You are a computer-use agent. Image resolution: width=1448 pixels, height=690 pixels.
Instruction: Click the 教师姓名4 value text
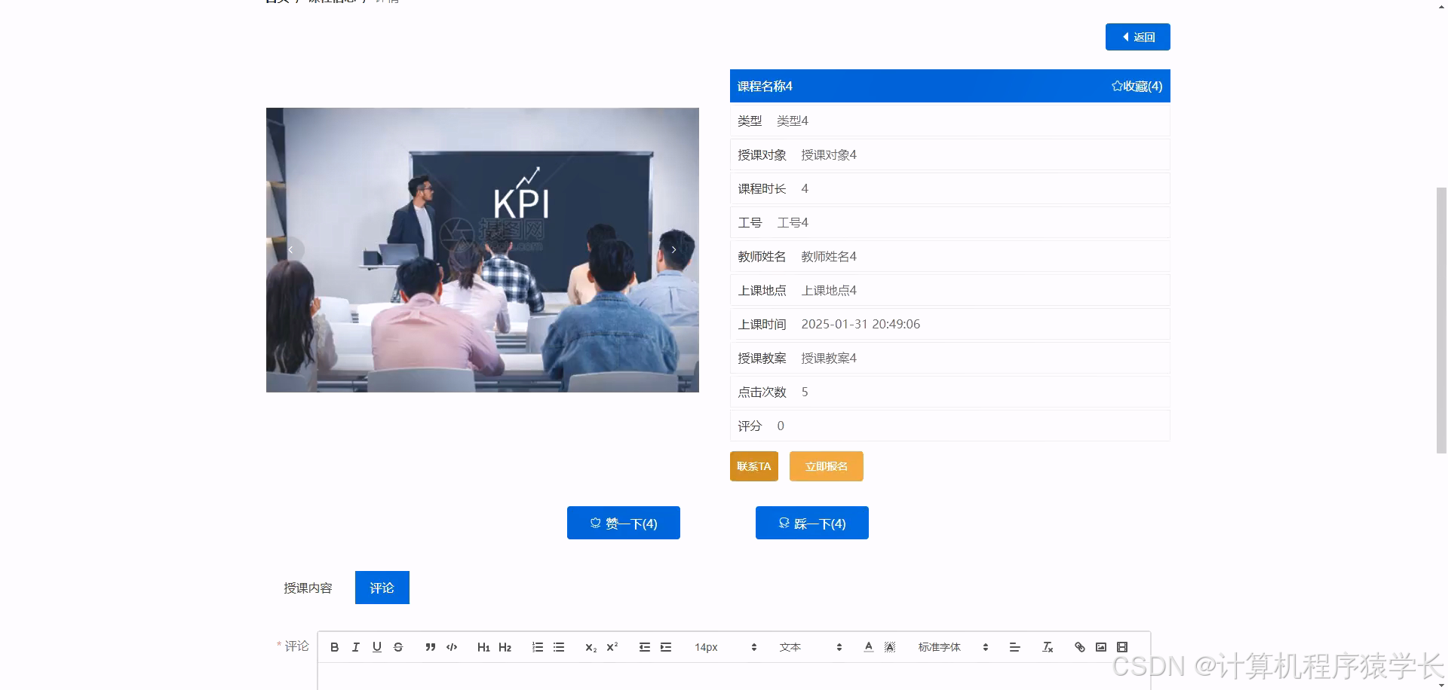pos(828,256)
